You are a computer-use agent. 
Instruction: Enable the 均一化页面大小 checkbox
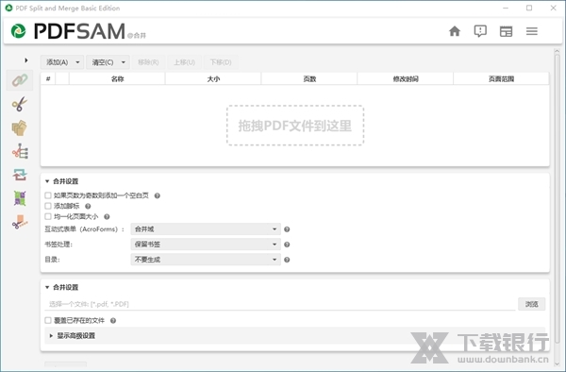pos(48,216)
